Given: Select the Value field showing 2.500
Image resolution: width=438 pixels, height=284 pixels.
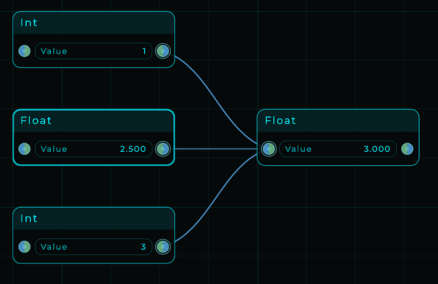Looking at the screenshot, I should point(93,149).
